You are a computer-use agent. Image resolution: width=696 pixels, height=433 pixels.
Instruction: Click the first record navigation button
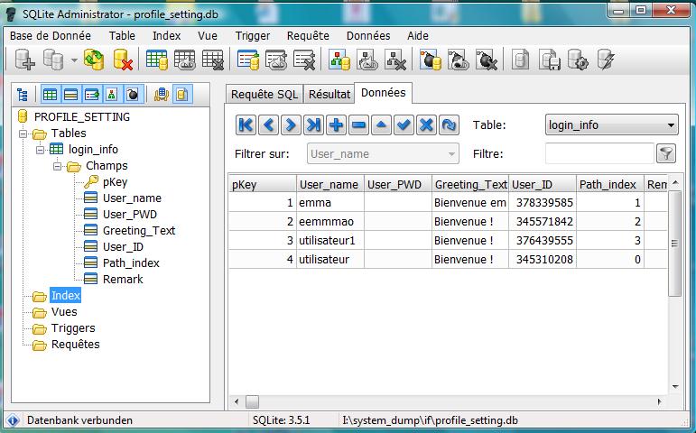click(x=245, y=125)
